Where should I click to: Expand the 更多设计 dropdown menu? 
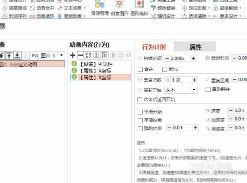tap(240, 16)
